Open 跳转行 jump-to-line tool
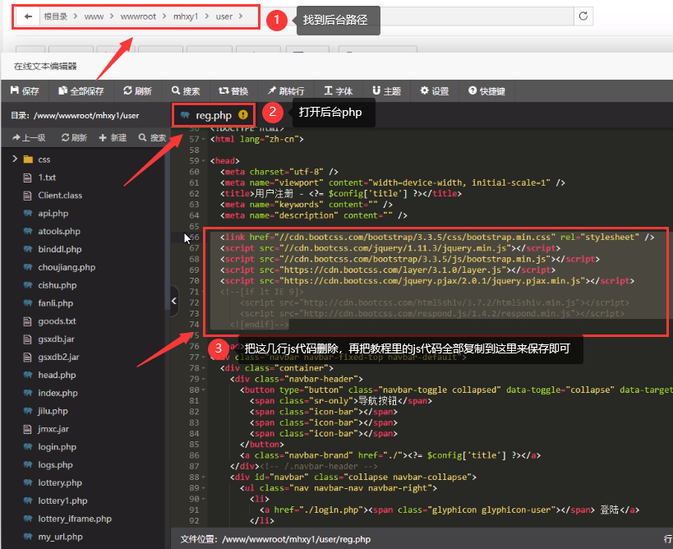673x549 pixels. click(x=286, y=90)
